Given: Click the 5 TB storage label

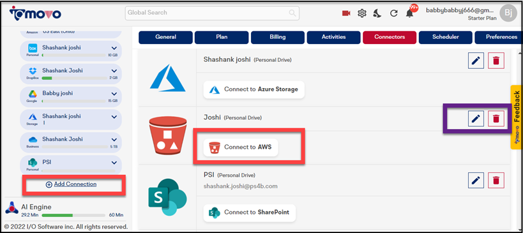Looking at the screenshot, I should (x=114, y=146).
